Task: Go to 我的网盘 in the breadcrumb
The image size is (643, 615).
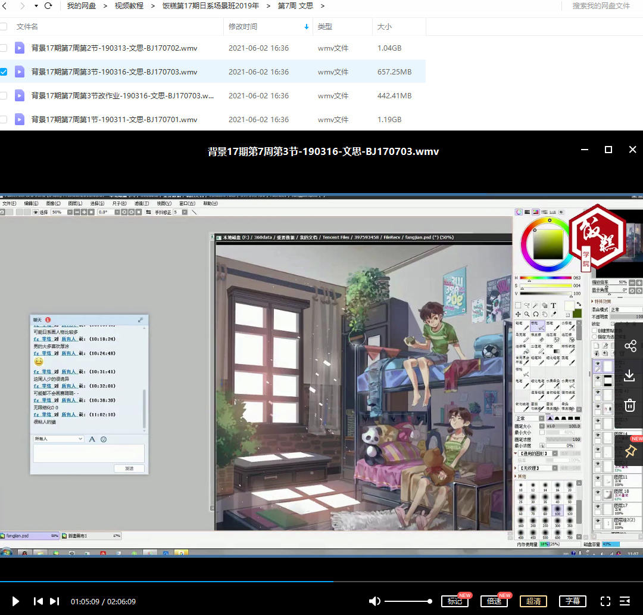Action: tap(82, 6)
